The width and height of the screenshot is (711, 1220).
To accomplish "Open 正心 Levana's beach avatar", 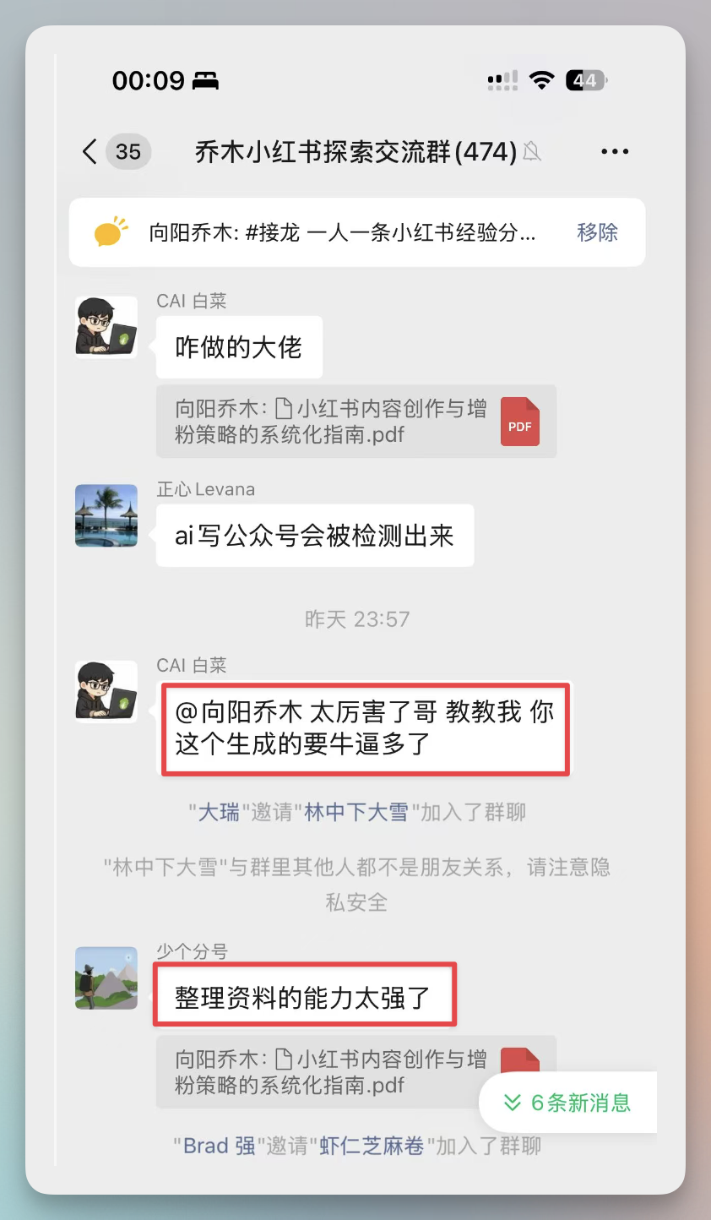I will pos(106,515).
